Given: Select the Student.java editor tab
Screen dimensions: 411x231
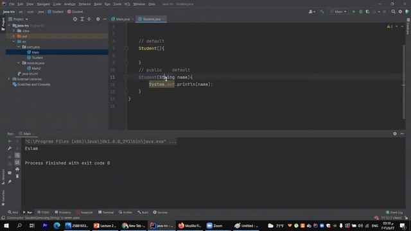Looking at the screenshot, I should (152, 19).
